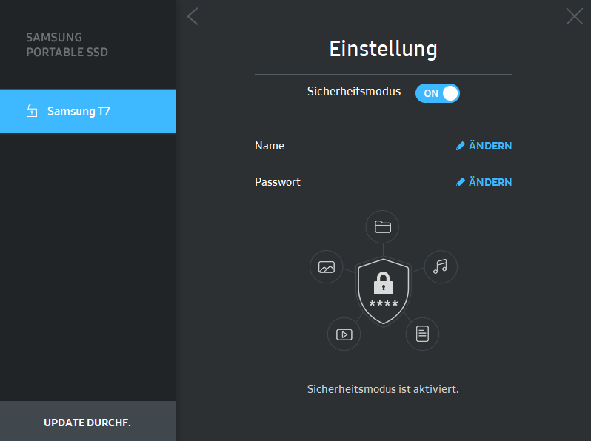Viewport: 591px width, 441px height.
Task: Select the Samsung T7 device entry
Action: [87, 112]
